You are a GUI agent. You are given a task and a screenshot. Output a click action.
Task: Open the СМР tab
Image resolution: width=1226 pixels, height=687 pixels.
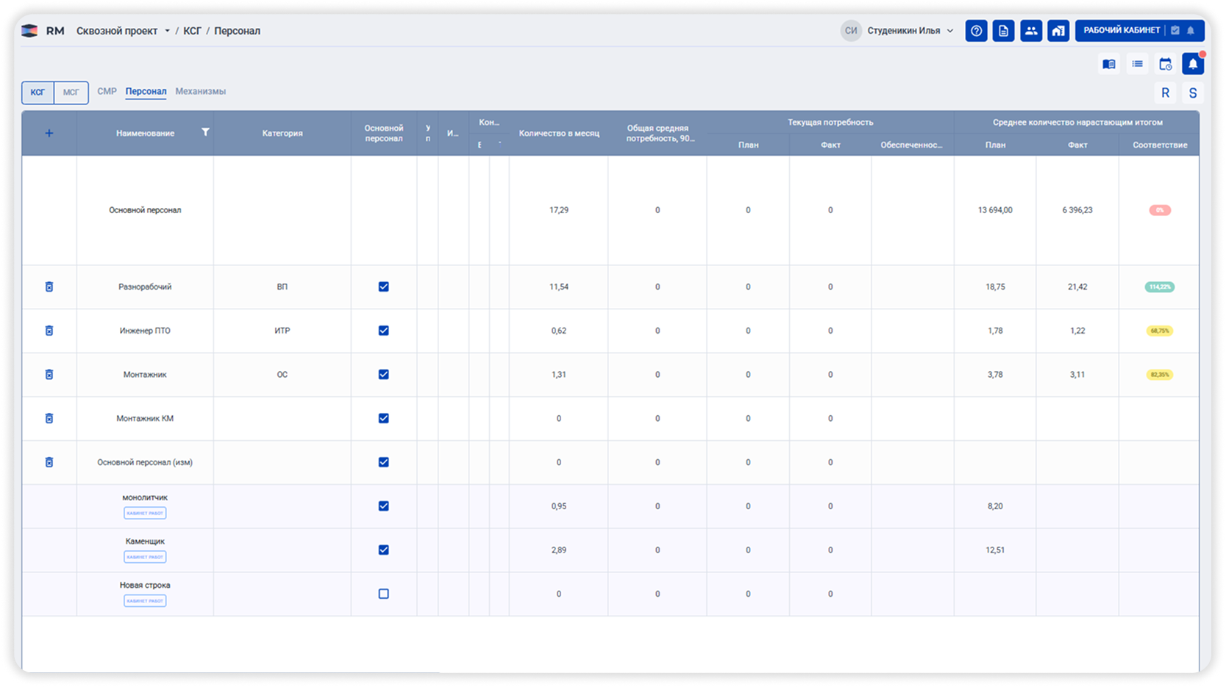click(x=107, y=91)
